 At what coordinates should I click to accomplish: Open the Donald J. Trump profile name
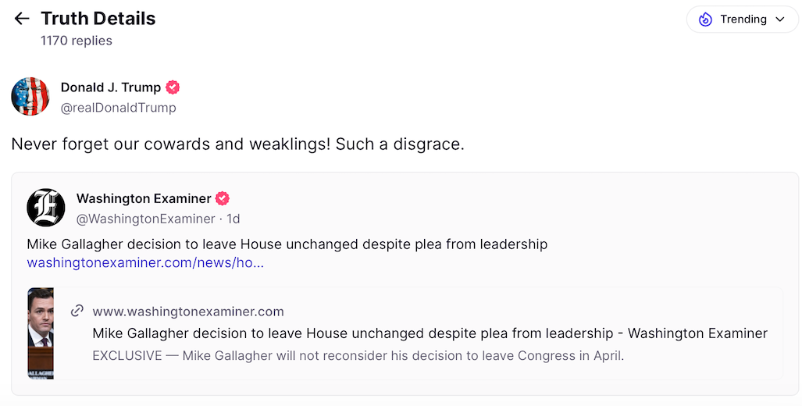[x=111, y=87]
